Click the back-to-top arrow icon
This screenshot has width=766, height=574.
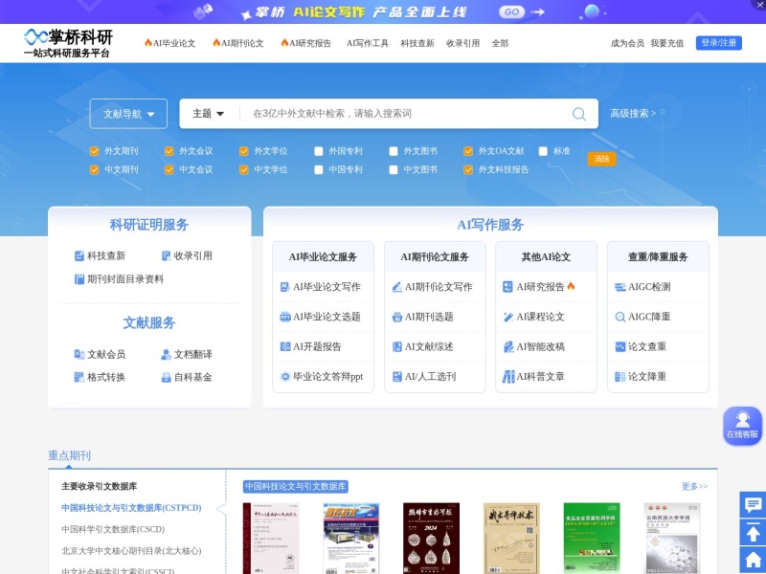point(753,532)
